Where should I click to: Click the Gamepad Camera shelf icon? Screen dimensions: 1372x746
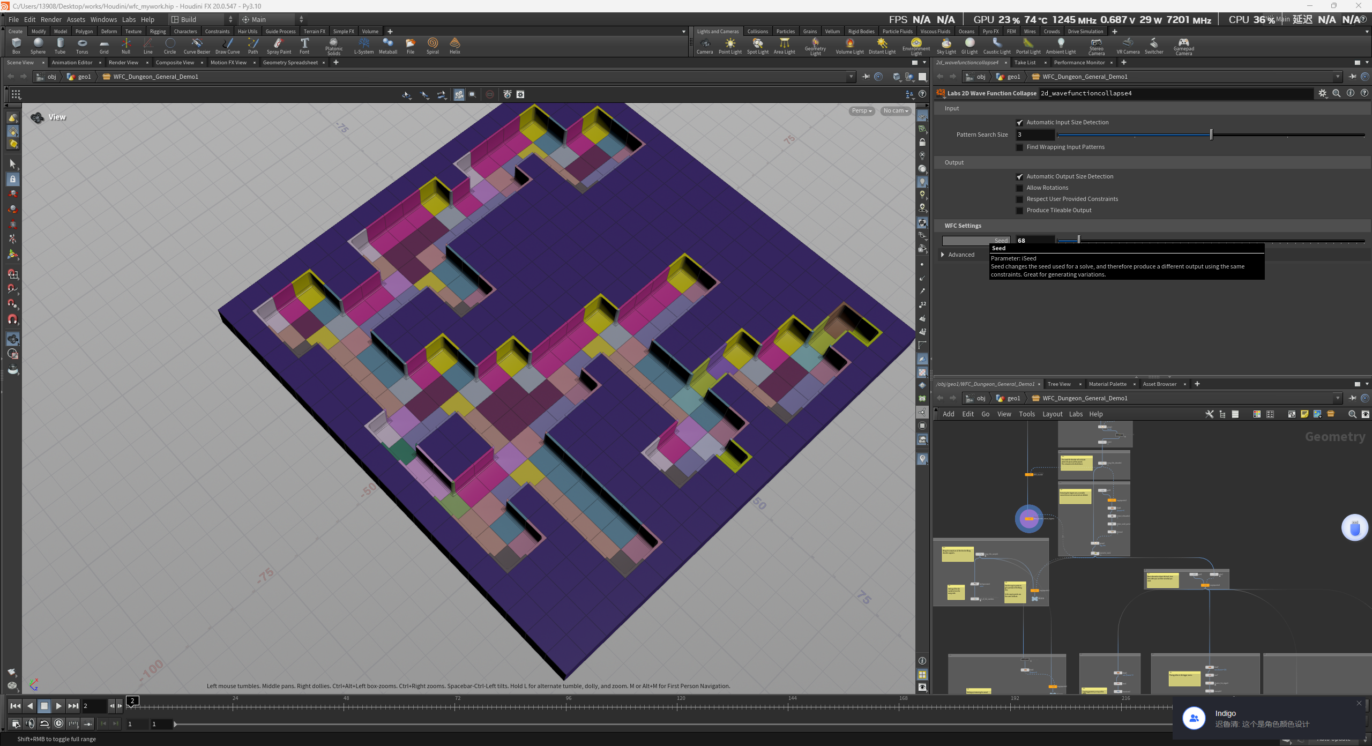coord(1183,45)
